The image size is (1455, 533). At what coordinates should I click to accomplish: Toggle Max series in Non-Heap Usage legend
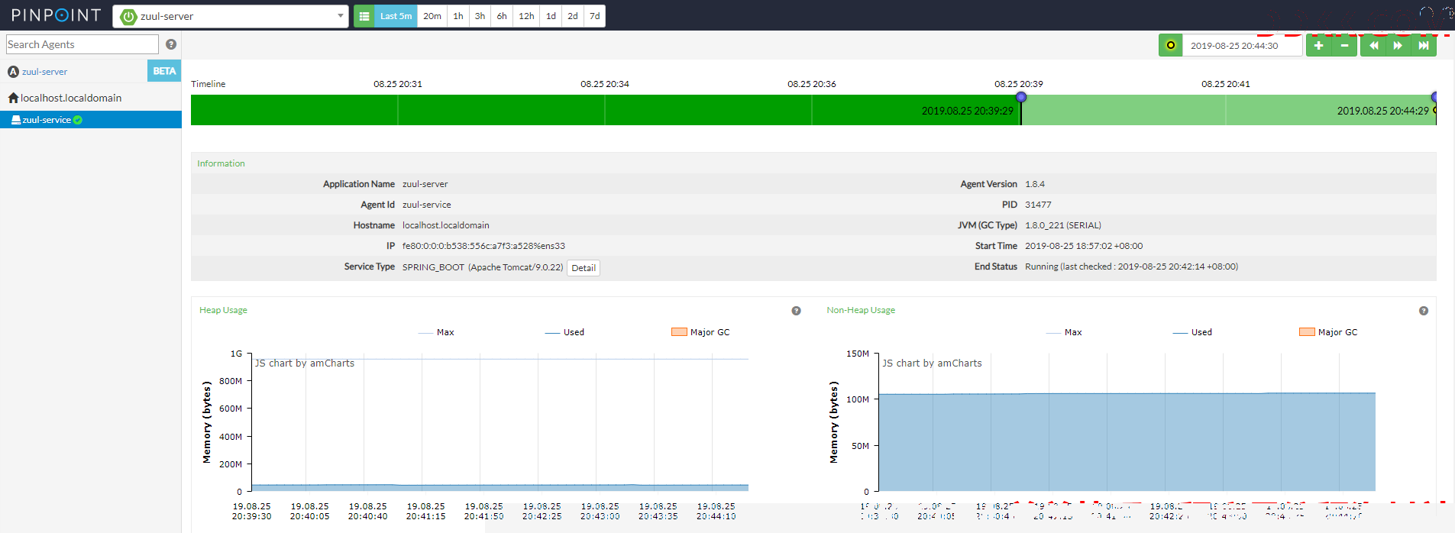coord(1064,332)
